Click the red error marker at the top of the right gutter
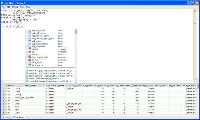 click(x=194, y=11)
